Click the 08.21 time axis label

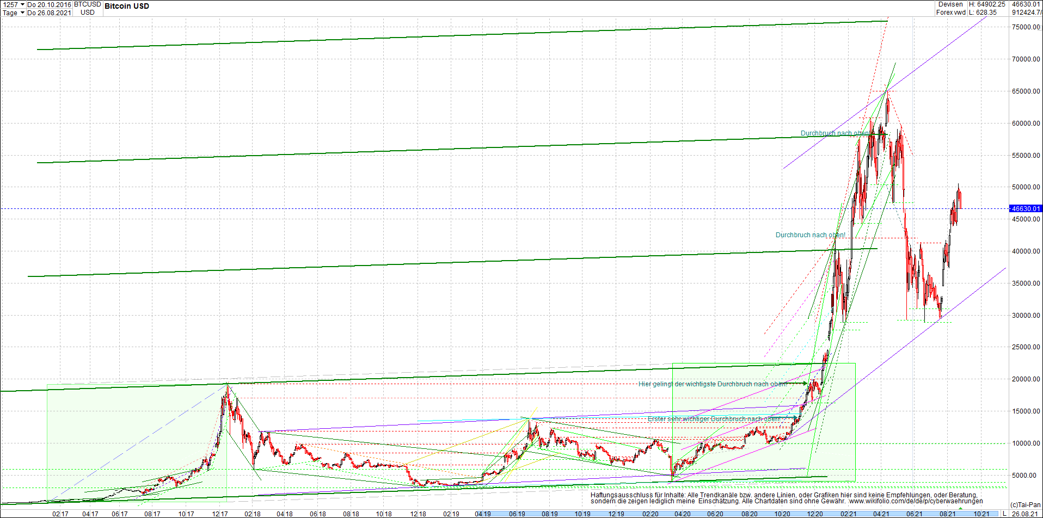pyautogui.click(x=948, y=514)
